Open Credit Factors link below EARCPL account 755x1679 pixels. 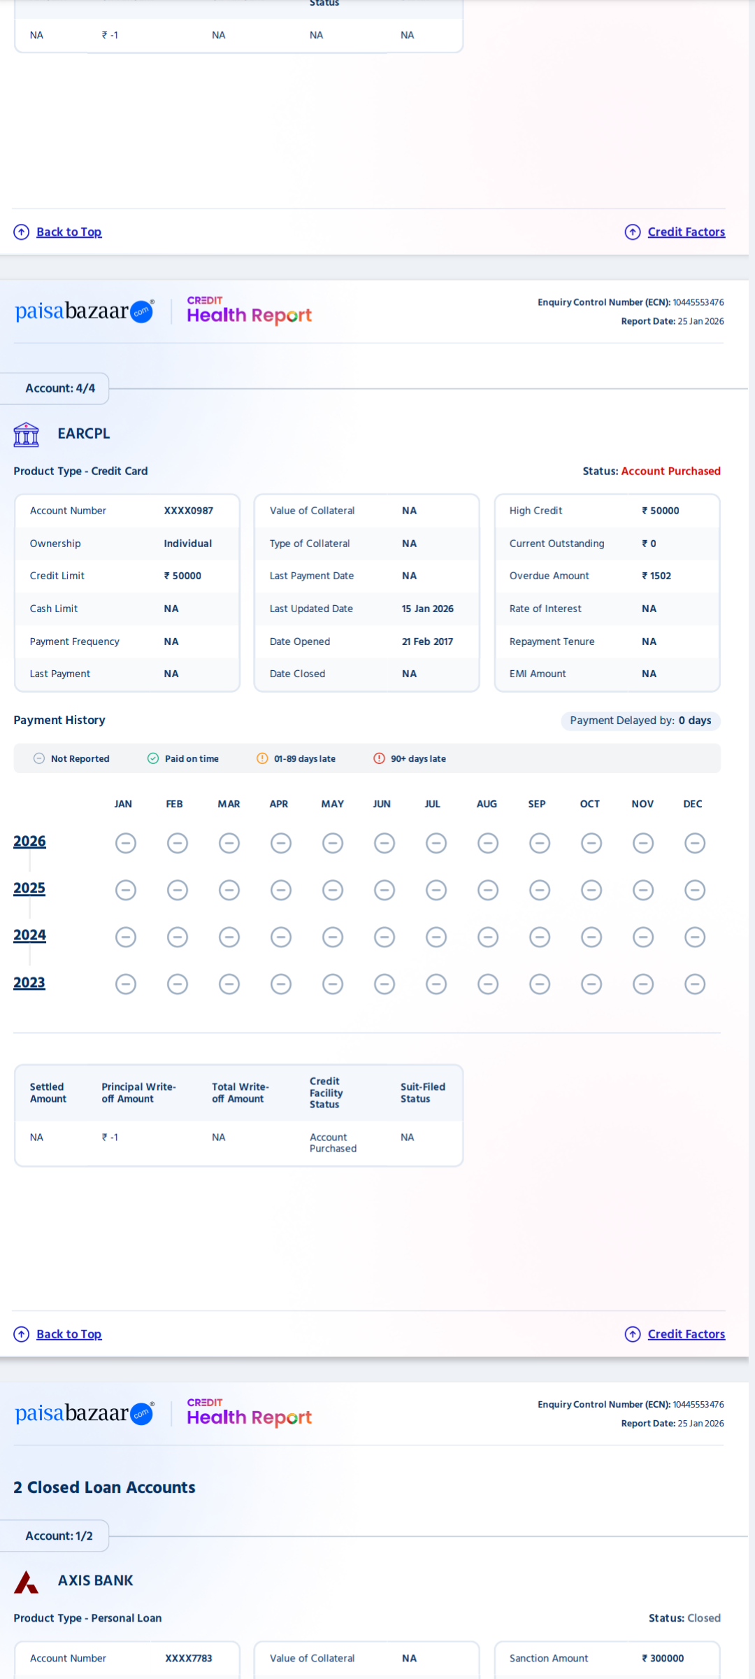686,1334
